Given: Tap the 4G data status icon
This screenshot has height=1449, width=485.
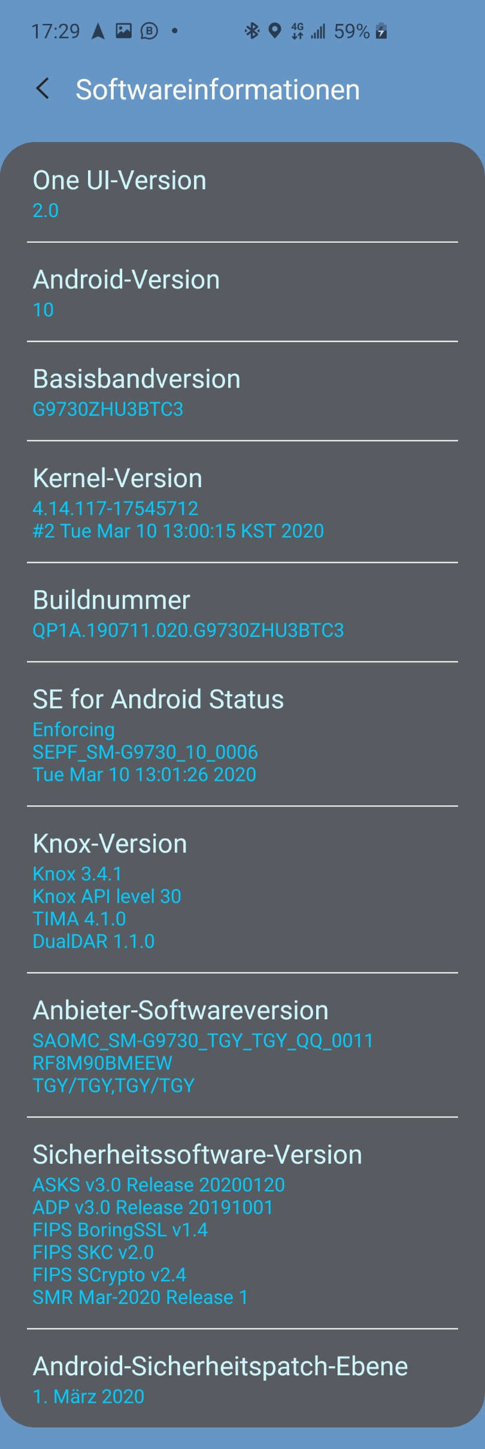Looking at the screenshot, I should click(x=297, y=31).
